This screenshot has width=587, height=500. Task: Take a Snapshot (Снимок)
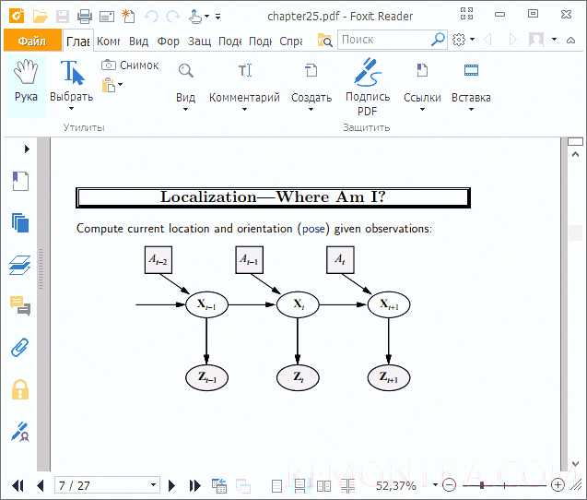[x=130, y=65]
